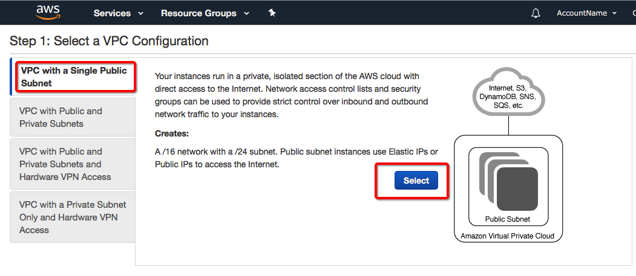Viewport: 636px width, 276px height.
Task: Open the Private Subnet Only and Hardware VPN tab
Action: tap(73, 217)
